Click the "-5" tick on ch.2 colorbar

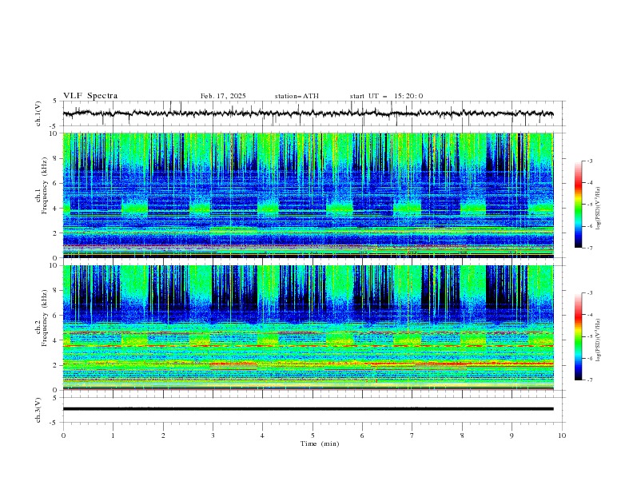(589, 336)
